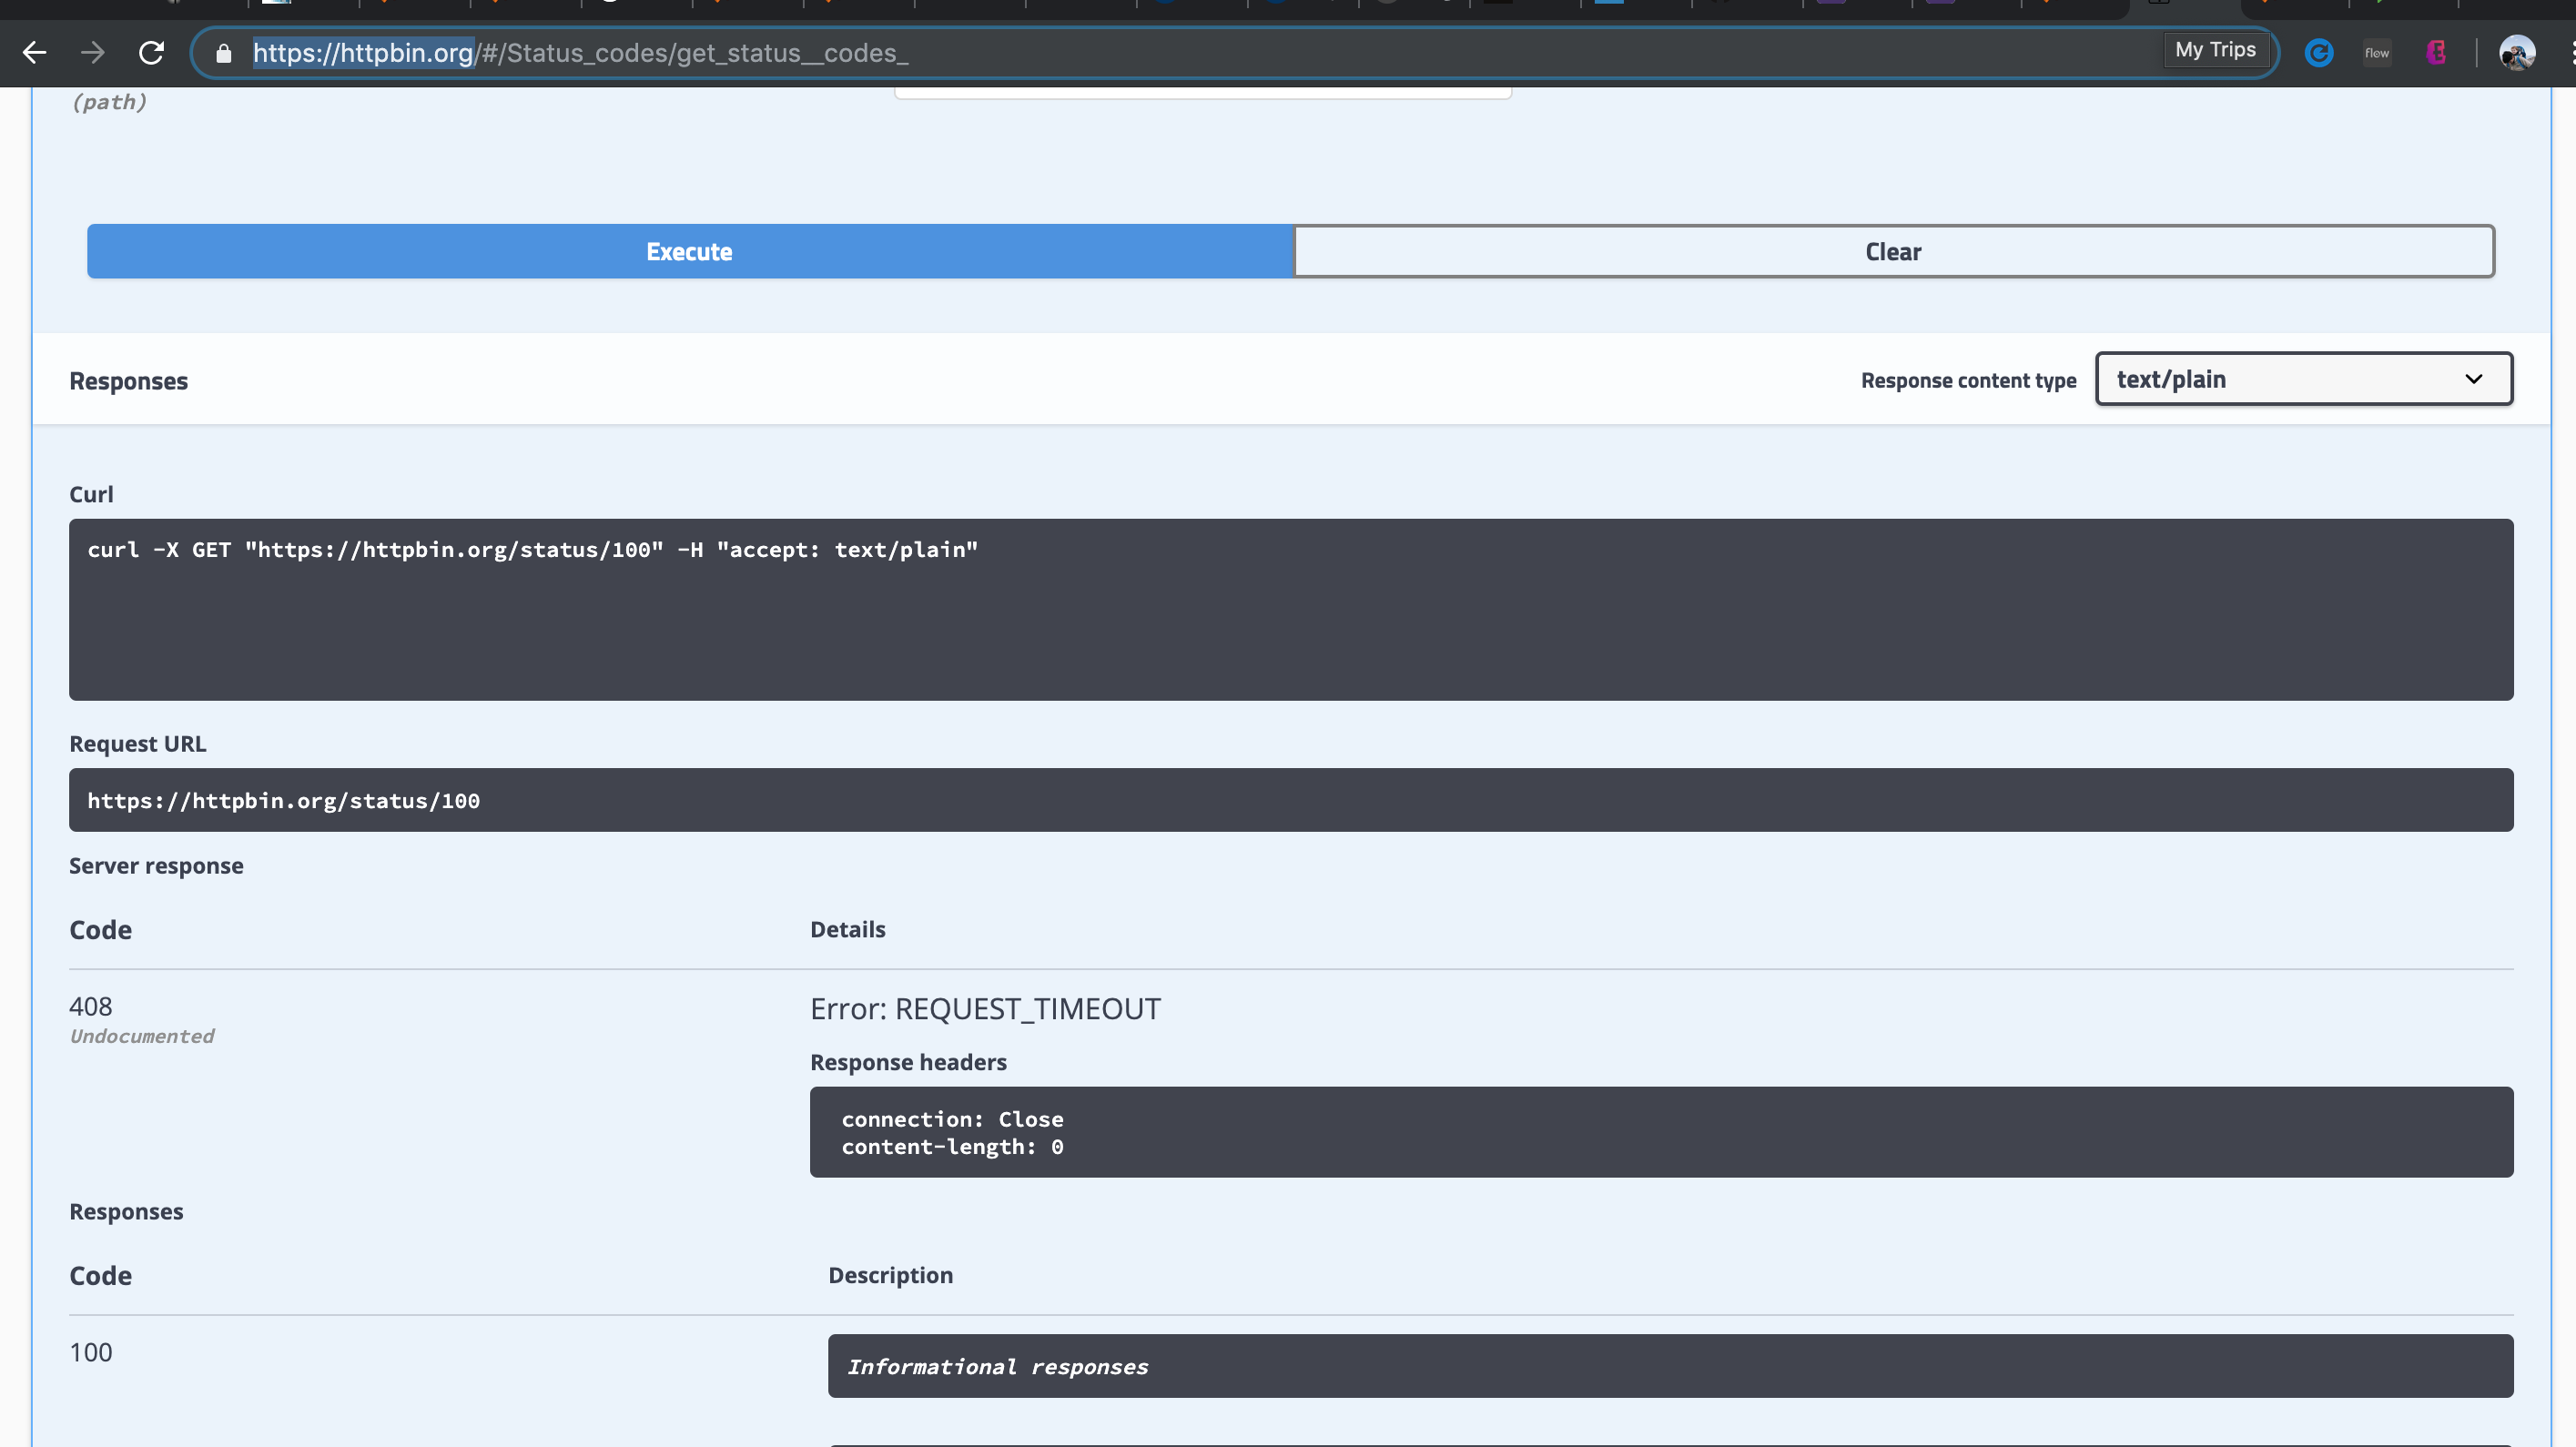Reload the httpbin page
Image resolution: width=2576 pixels, height=1447 pixels.
(151, 53)
